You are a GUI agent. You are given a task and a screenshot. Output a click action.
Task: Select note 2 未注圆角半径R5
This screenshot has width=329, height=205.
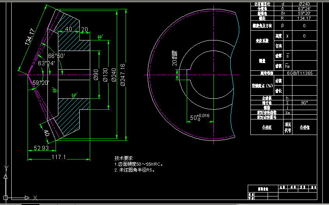(135, 170)
